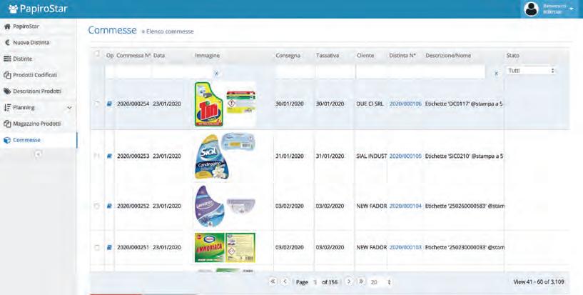
Task: Check the row for commessa 2020/000254
Action: [x=97, y=104]
